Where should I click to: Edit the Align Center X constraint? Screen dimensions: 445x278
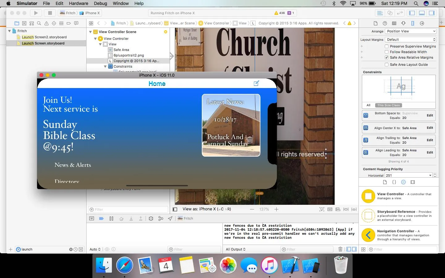click(430, 128)
